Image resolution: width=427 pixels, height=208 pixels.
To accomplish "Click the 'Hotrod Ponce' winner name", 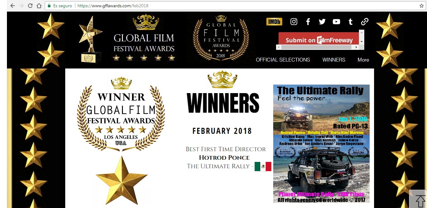I will (224, 157).
